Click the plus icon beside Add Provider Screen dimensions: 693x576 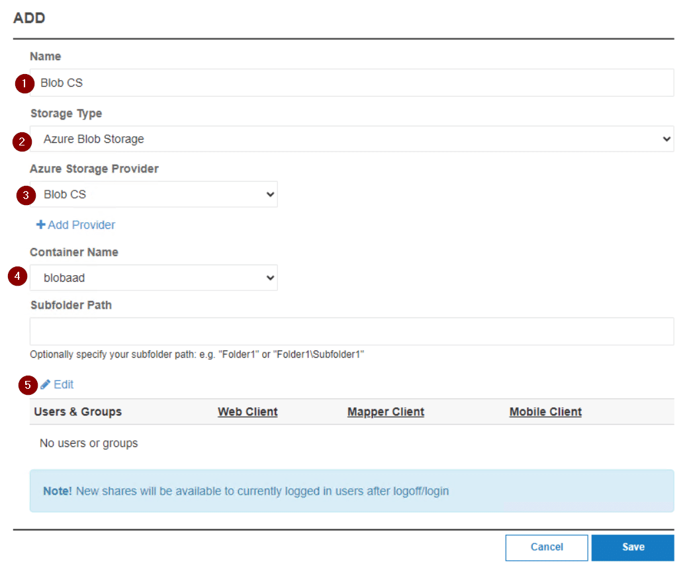[x=40, y=225]
